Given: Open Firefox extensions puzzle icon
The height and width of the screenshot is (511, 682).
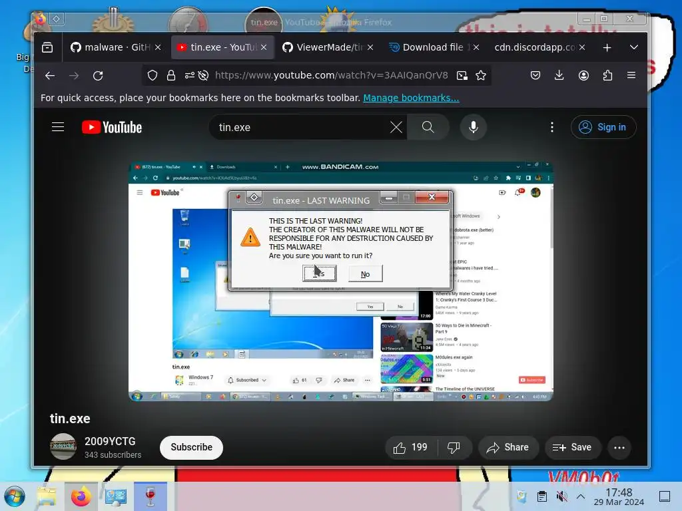Looking at the screenshot, I should [607, 76].
